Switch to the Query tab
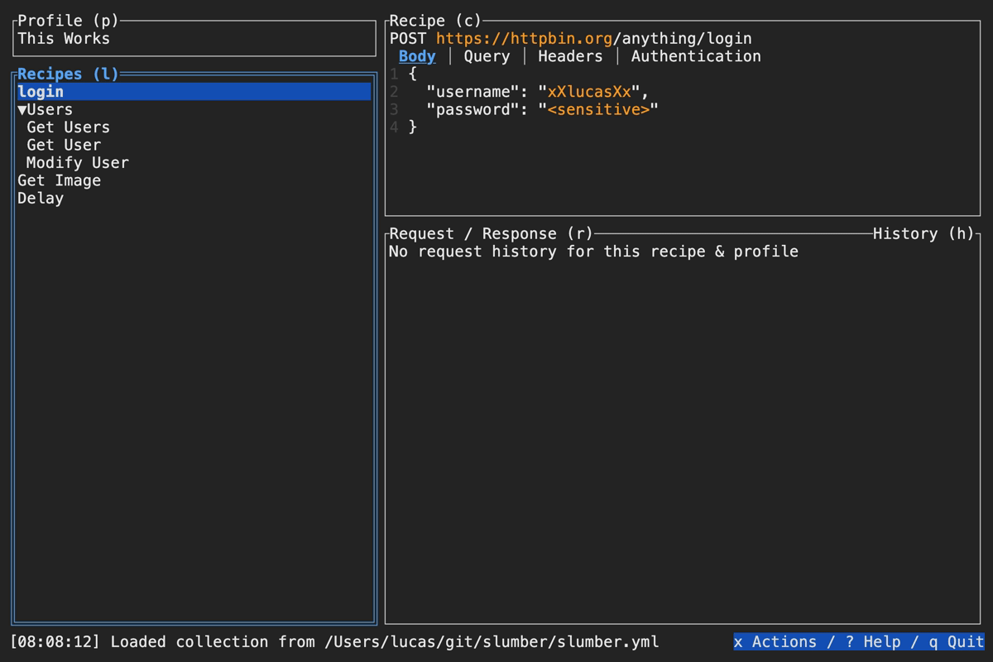This screenshot has height=662, width=993. tap(487, 56)
